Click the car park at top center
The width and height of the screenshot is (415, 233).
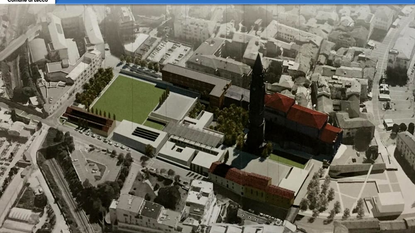click(x=169, y=53)
